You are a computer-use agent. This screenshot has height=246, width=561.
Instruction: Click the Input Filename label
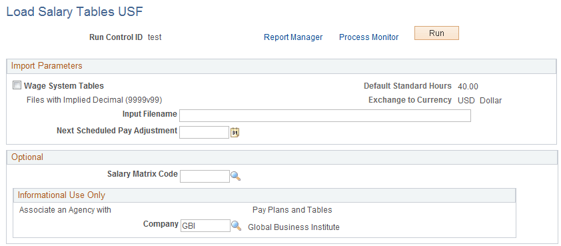click(149, 114)
